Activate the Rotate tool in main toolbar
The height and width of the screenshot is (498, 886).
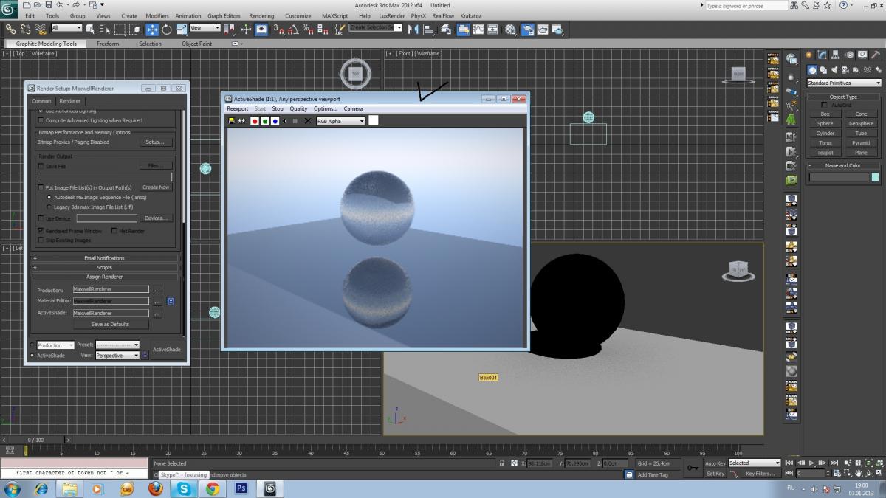[167, 30]
